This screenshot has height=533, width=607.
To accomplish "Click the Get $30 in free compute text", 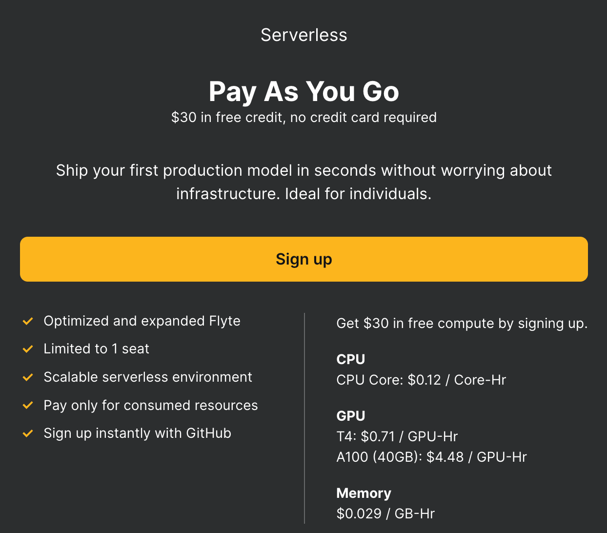I will click(462, 324).
